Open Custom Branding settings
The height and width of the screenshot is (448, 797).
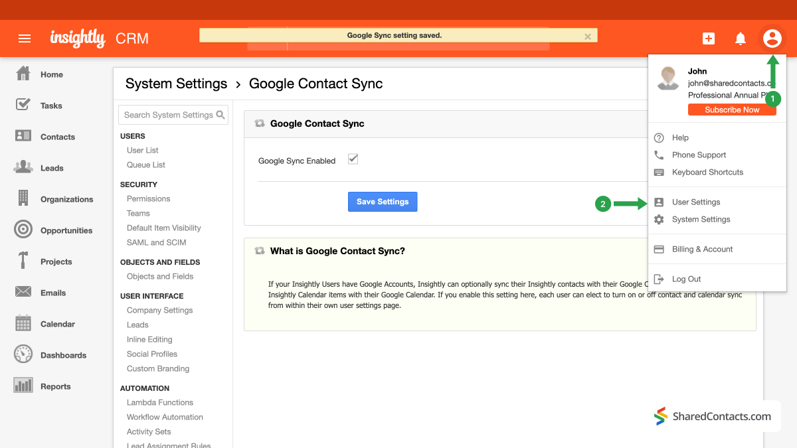click(x=158, y=368)
